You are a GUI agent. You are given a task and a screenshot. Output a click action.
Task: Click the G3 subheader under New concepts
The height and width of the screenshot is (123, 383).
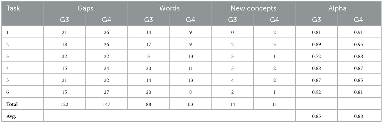point(232,20)
